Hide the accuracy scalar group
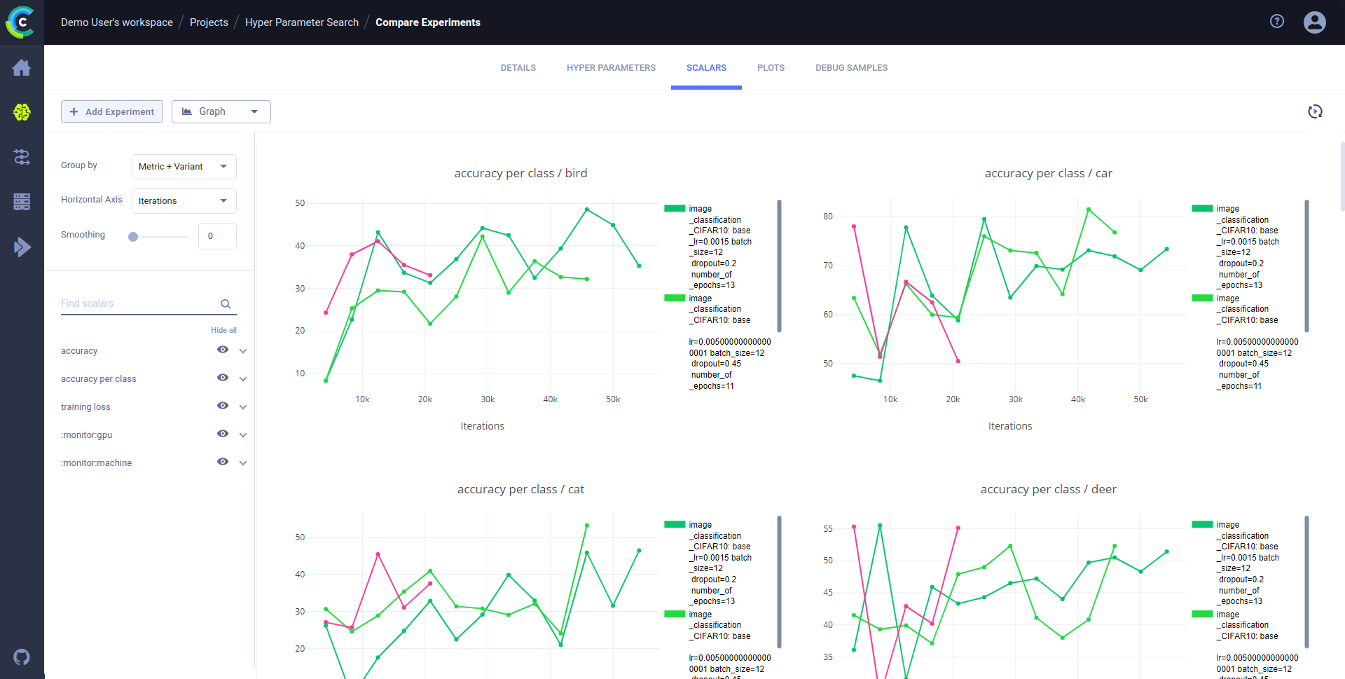The height and width of the screenshot is (679, 1345). 223,350
